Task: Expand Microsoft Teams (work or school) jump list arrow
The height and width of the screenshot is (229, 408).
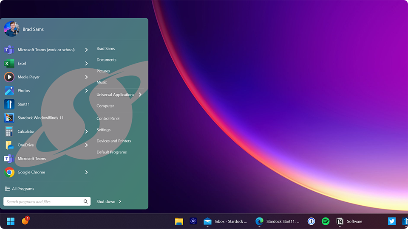Action: pos(86,50)
